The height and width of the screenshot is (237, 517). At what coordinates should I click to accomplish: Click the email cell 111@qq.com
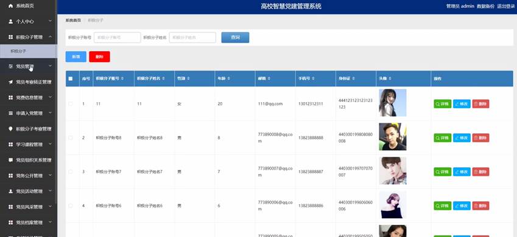[x=270, y=104]
